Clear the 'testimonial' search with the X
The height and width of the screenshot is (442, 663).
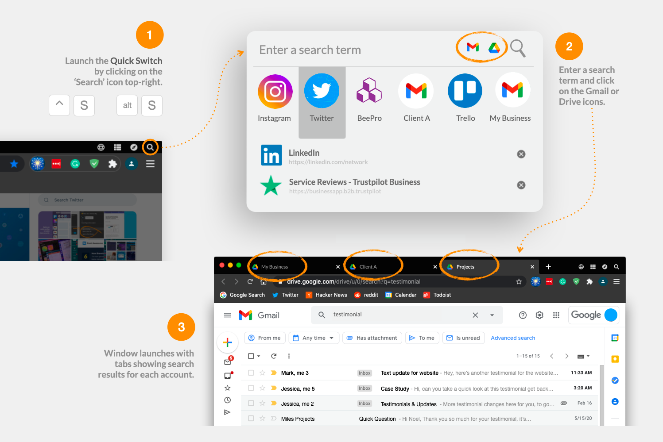tap(475, 315)
